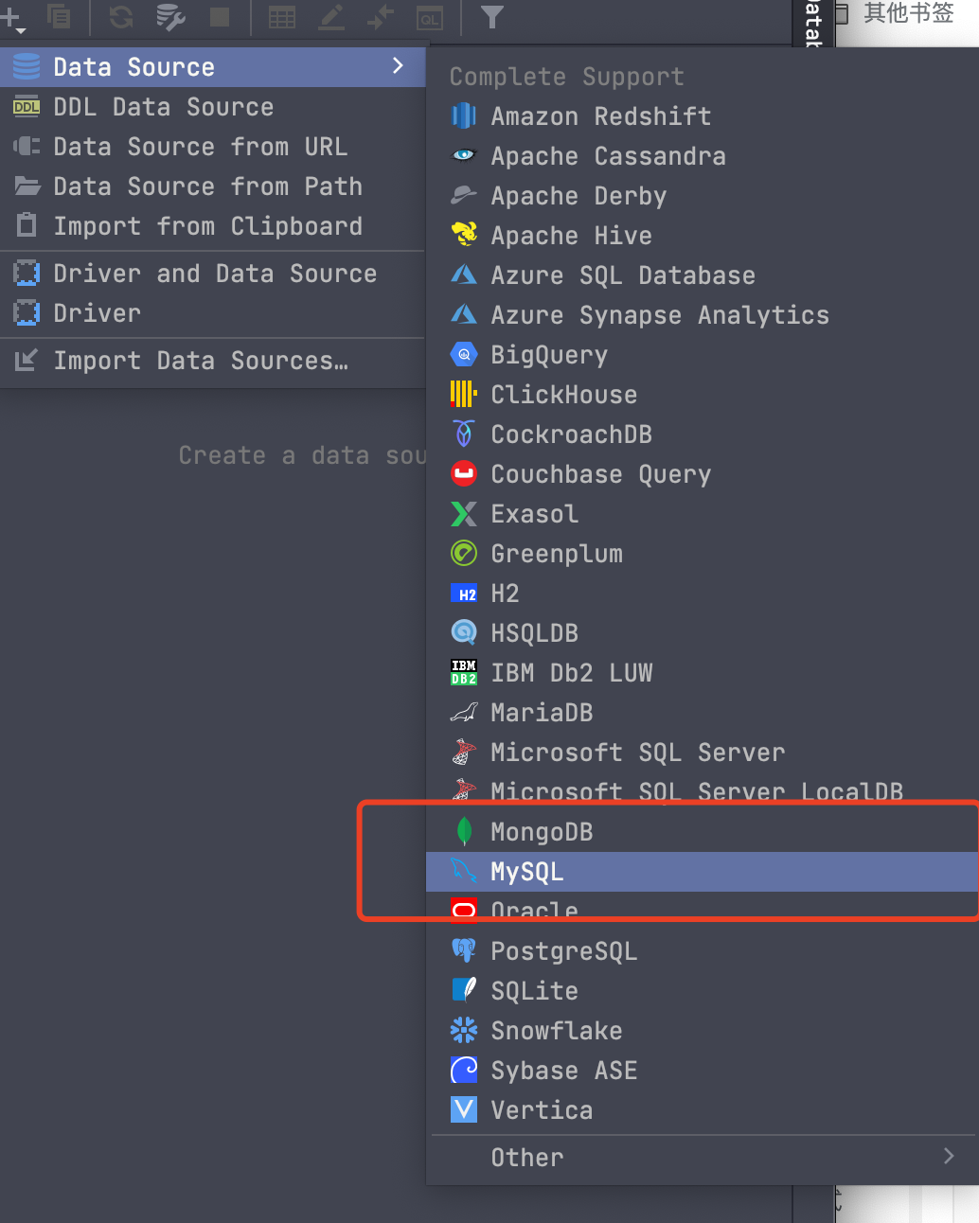Click the Couchbase red circle icon
The height and width of the screenshot is (1223, 979).
point(464,473)
